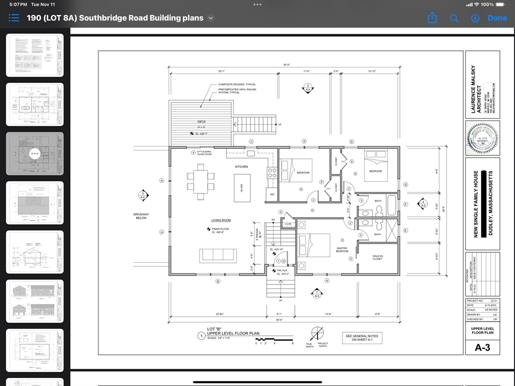Tap the document title Southbridge Road Building plans
This screenshot has width=515, height=386.
click(x=115, y=18)
